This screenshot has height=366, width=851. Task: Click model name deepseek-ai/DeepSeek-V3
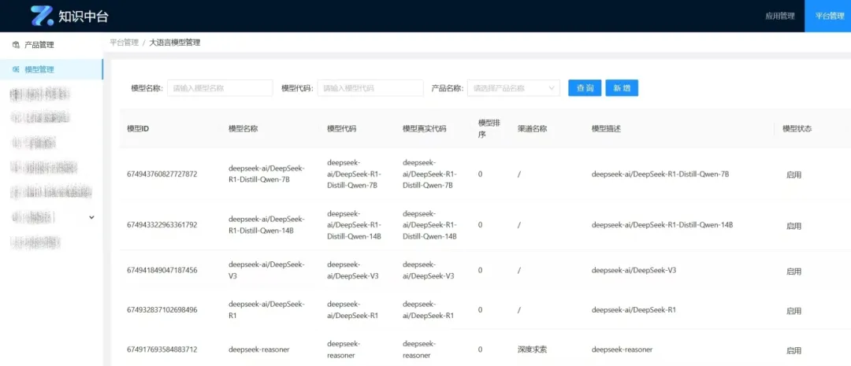pyautogui.click(x=266, y=269)
